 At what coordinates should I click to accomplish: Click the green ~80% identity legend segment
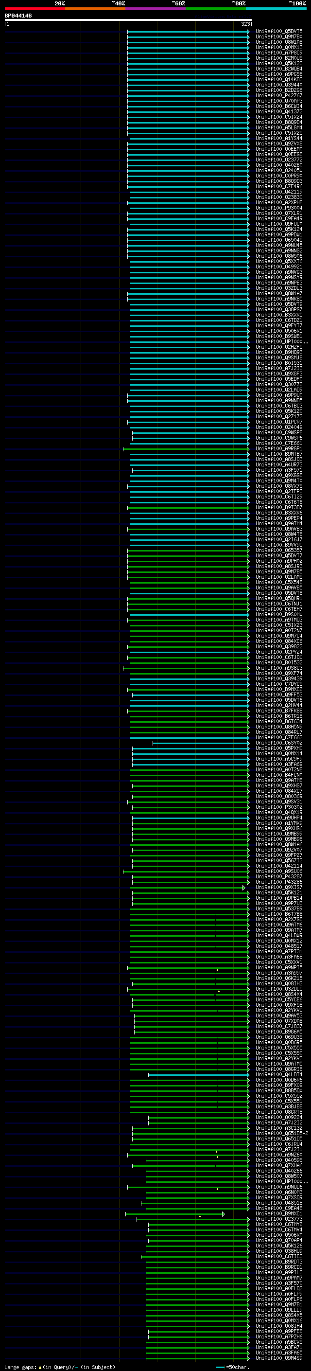pos(216,9)
